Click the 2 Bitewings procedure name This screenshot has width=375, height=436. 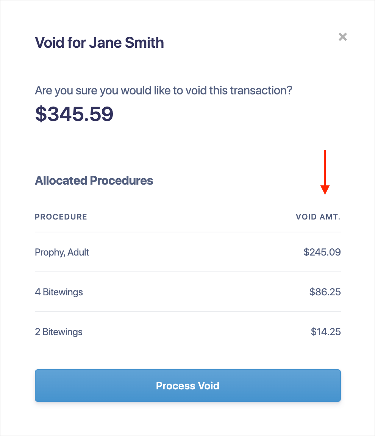click(58, 332)
